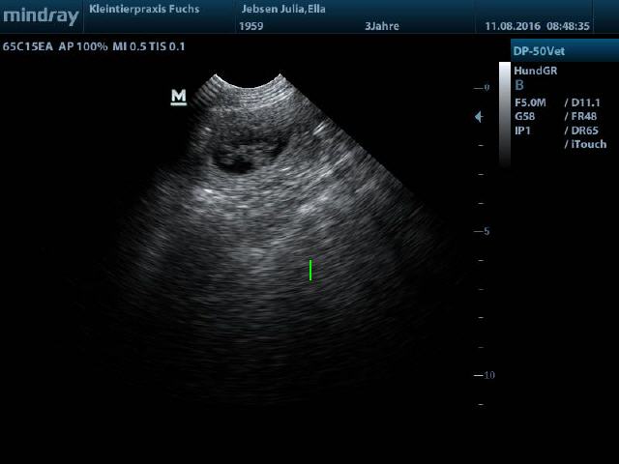Click the IP1 image processing value

522,130
